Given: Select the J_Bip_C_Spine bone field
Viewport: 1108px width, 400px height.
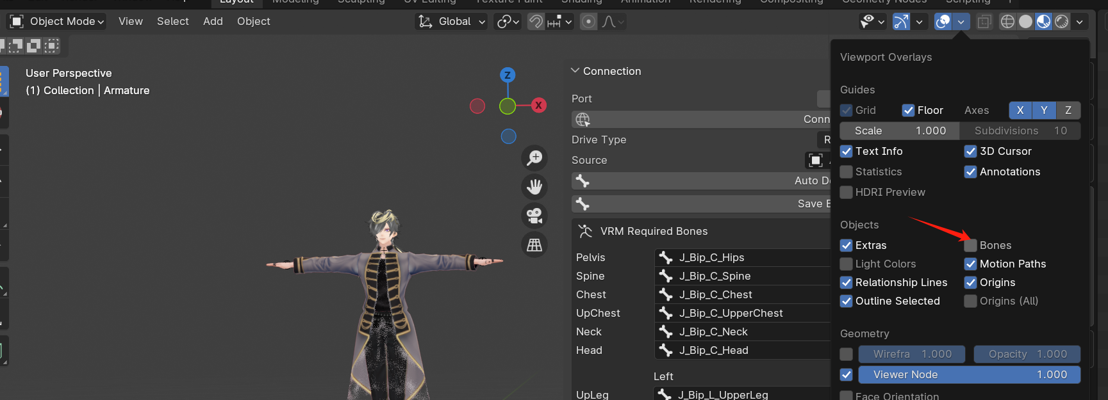Looking at the screenshot, I should point(743,276).
